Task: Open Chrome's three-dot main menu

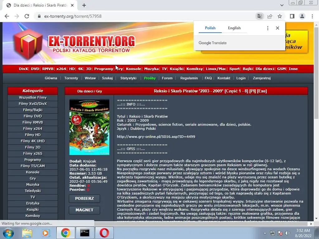Action: pyautogui.click(x=312, y=16)
